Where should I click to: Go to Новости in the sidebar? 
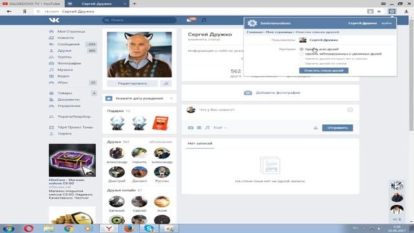coord(65,38)
